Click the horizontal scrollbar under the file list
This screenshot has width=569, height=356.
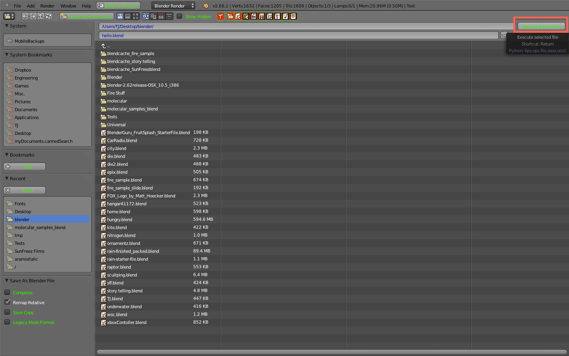332,352
